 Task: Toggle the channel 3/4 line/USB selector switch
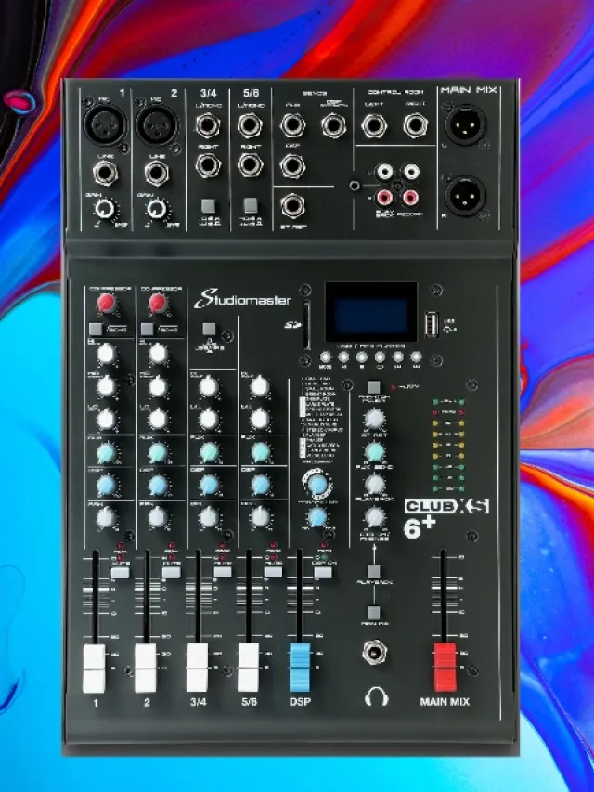(210, 205)
